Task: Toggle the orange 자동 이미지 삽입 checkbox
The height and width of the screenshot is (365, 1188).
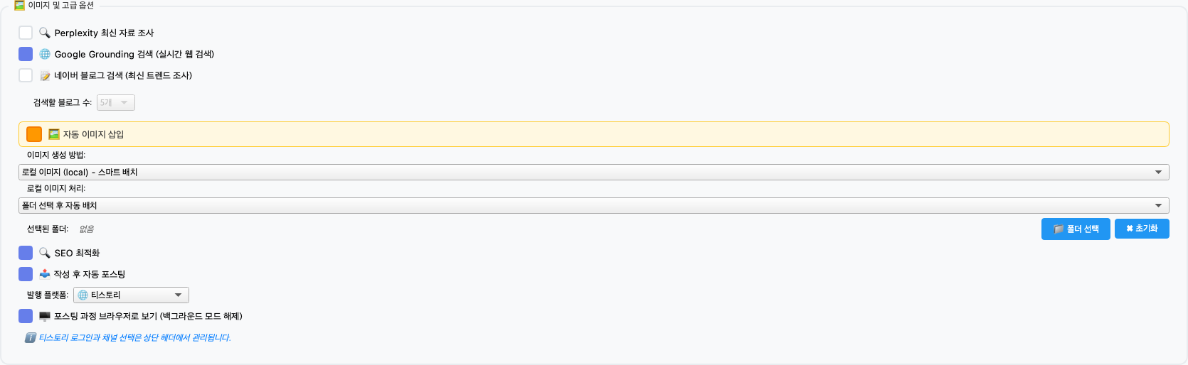Action: pos(34,134)
